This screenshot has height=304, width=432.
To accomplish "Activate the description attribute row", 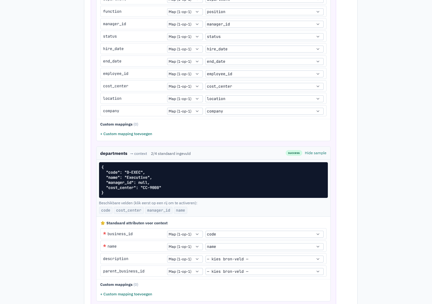I will click(213, 259).
